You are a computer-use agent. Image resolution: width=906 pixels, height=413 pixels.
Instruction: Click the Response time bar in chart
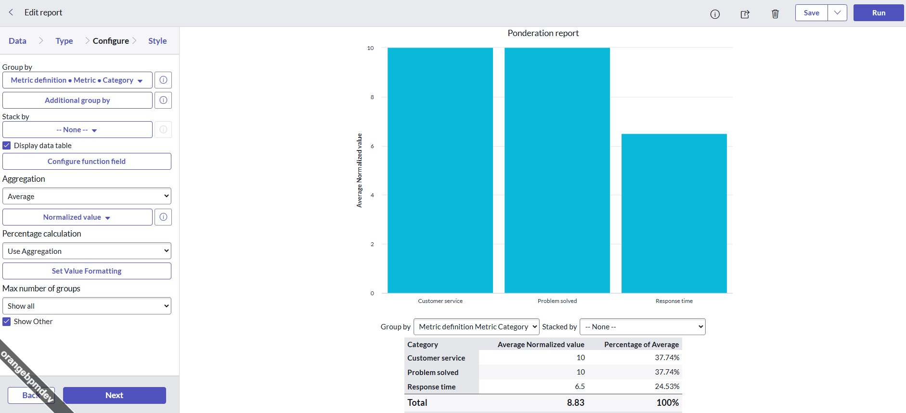[x=674, y=213]
